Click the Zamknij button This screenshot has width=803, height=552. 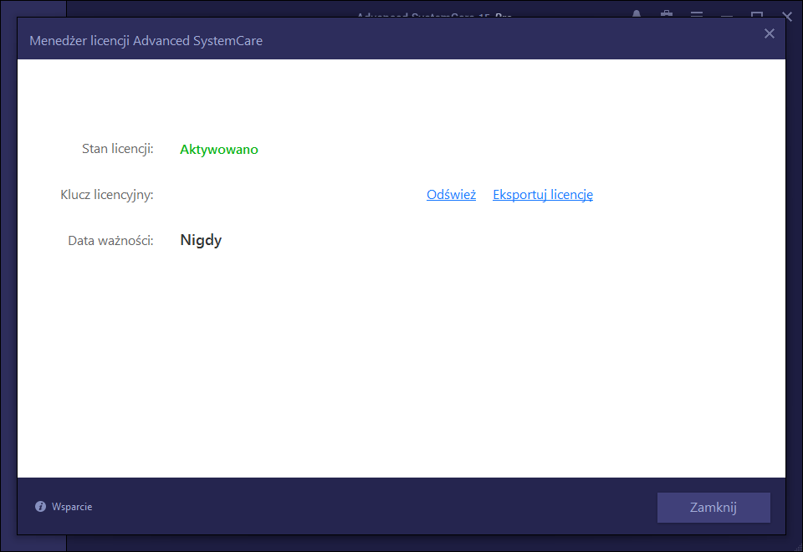(x=713, y=508)
